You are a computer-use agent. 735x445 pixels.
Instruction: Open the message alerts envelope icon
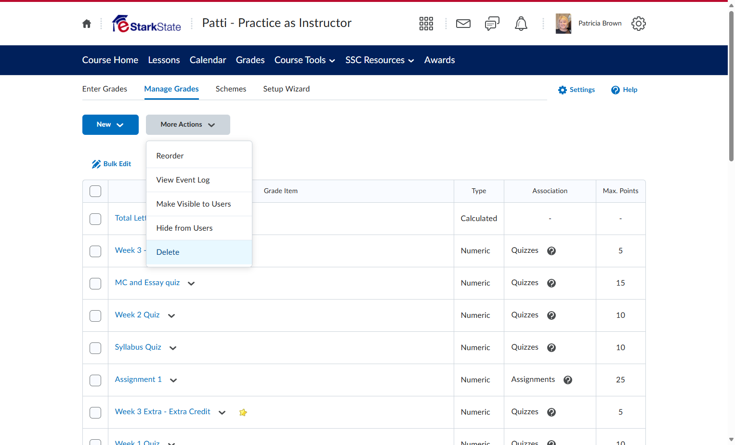click(463, 24)
